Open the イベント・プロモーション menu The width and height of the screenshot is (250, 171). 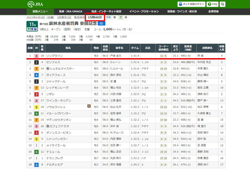pos(144,11)
